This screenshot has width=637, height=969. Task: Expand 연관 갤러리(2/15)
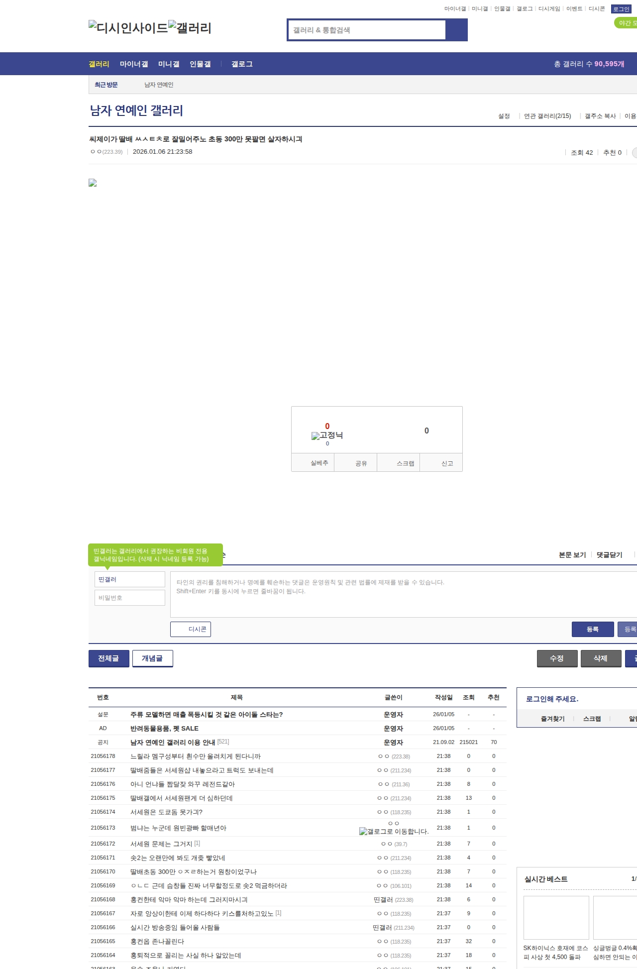click(547, 116)
